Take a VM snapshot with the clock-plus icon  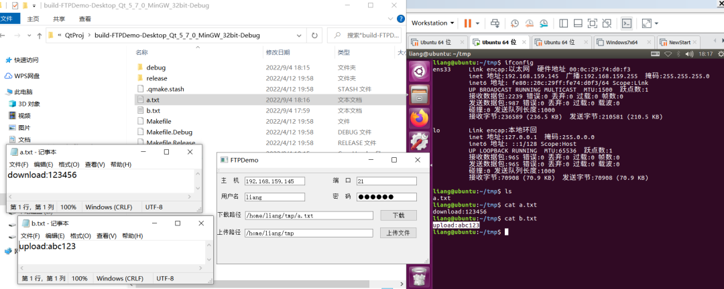tap(515, 23)
